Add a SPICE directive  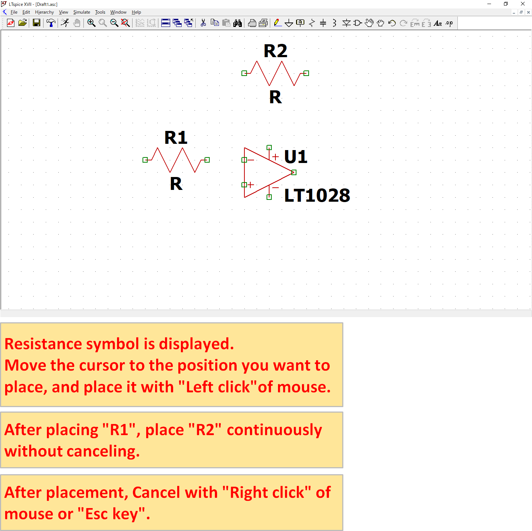click(449, 23)
